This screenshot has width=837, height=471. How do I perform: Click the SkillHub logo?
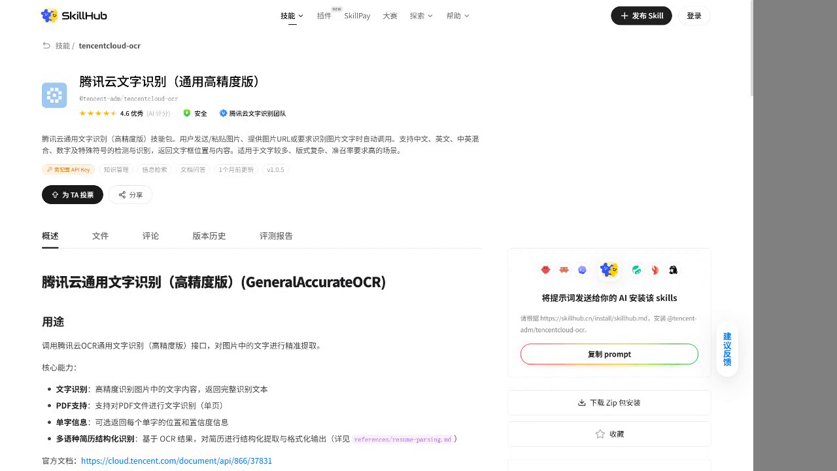click(74, 16)
